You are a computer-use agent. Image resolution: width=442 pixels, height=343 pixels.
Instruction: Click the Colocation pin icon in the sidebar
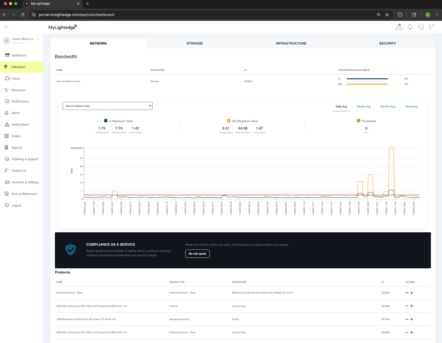click(6, 67)
